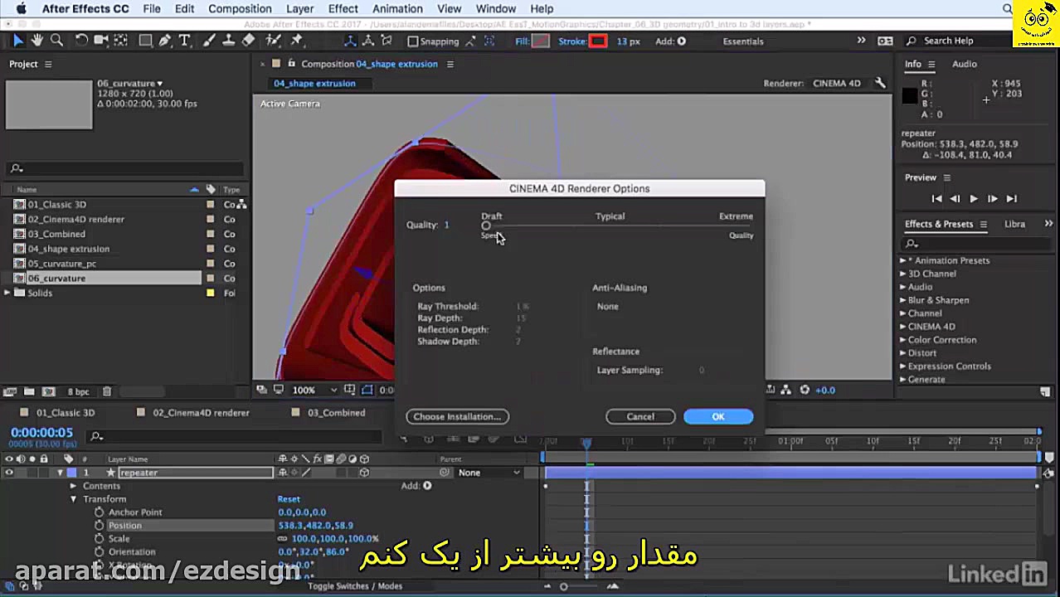1060x597 pixels.
Task: Choose the Pen tool
Action: click(x=164, y=40)
